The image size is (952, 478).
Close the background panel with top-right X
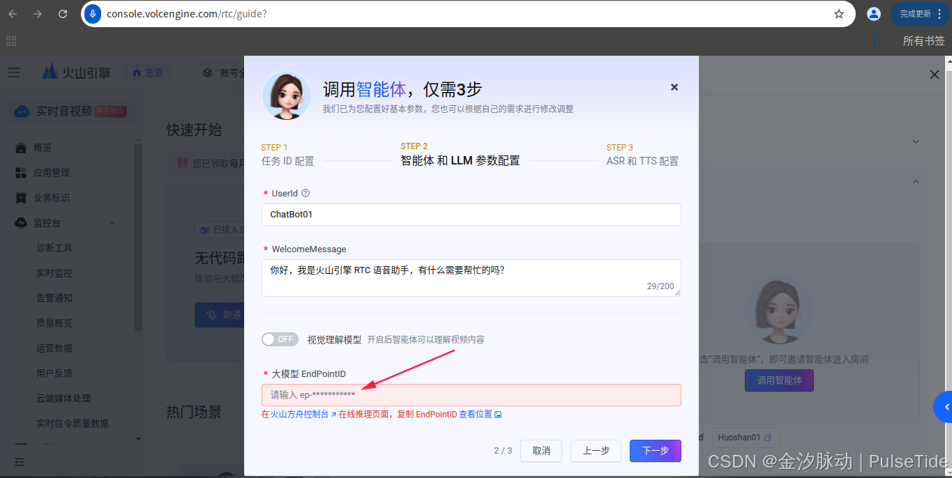[x=935, y=75]
